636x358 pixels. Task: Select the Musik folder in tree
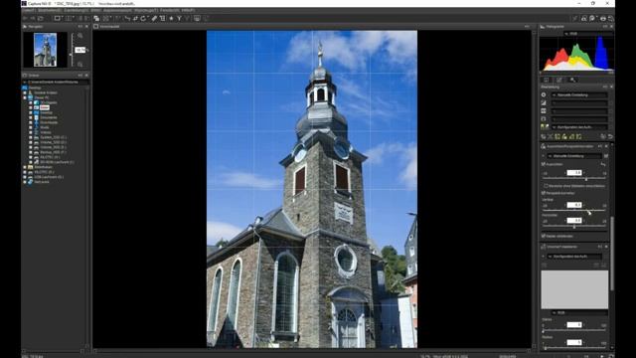(45, 127)
